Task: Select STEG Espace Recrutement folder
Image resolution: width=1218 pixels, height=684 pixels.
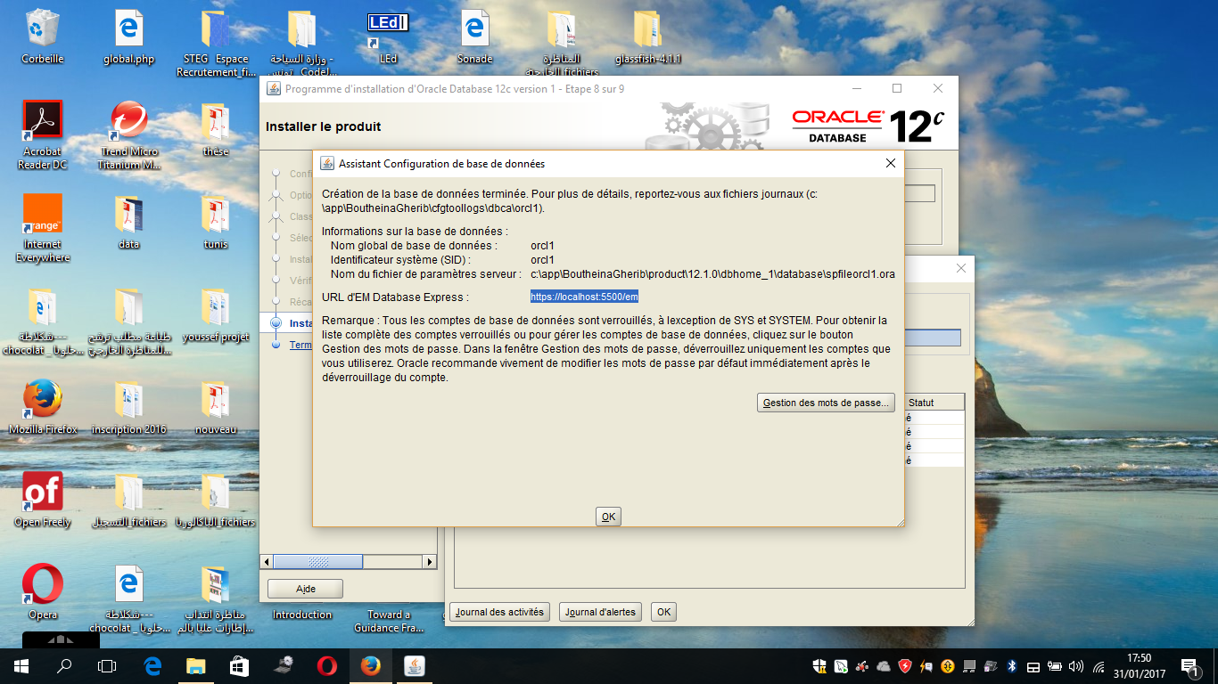Action: click(216, 43)
